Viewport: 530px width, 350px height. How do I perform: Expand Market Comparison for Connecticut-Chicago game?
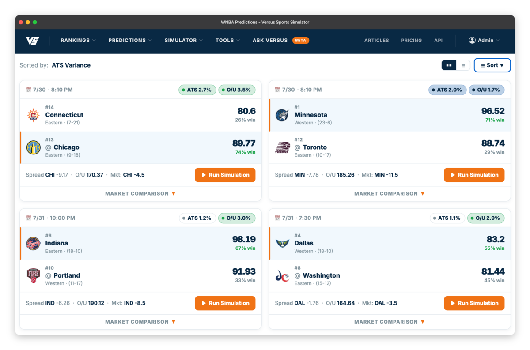tap(140, 193)
